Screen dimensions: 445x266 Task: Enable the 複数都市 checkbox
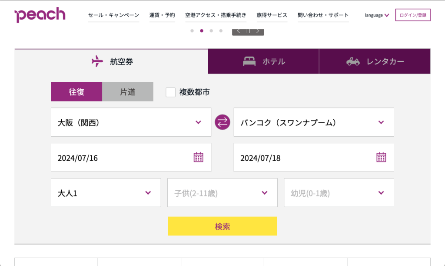[170, 92]
